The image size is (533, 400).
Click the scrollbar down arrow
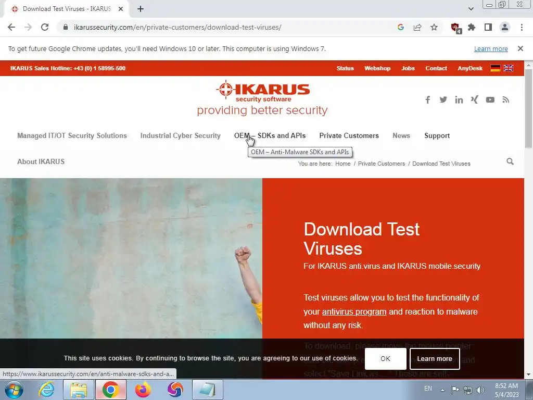click(528, 375)
